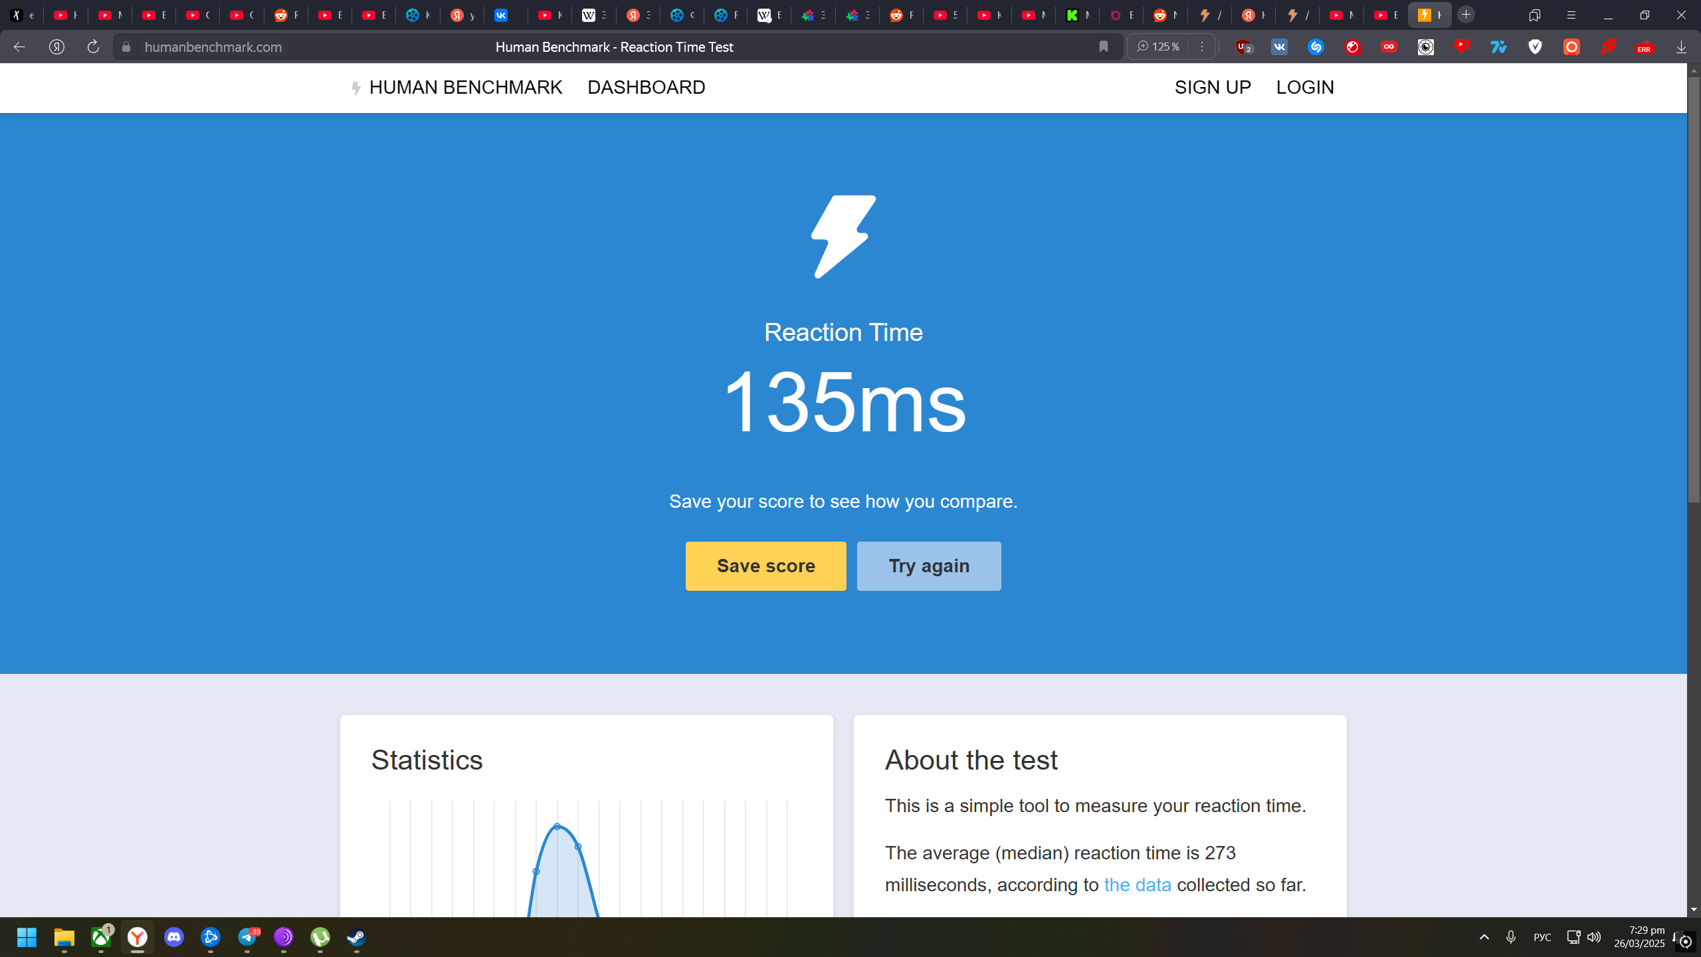Image resolution: width=1701 pixels, height=957 pixels.
Task: Open the DASHBOARD nav link
Action: 646,87
